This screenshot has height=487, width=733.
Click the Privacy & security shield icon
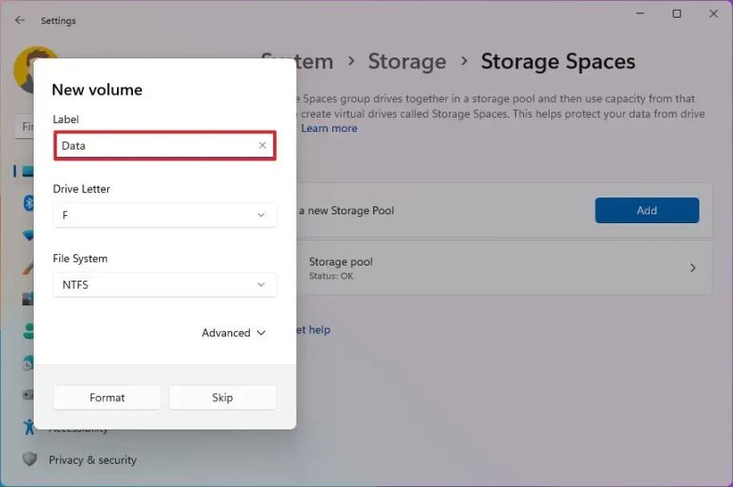point(30,460)
